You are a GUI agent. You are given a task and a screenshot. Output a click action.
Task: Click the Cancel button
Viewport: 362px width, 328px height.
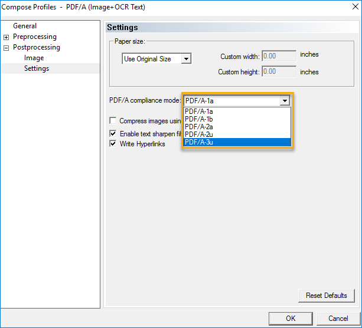338,319
